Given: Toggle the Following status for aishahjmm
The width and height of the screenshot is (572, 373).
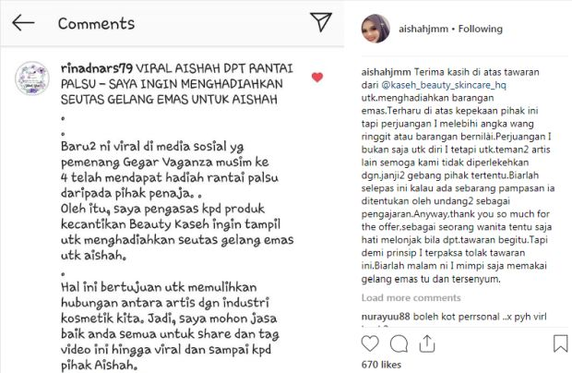Looking at the screenshot, I should coord(480,29).
